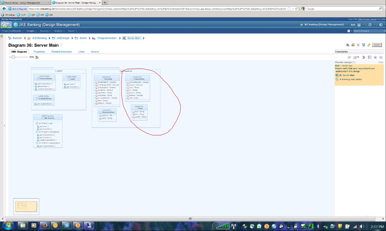Switch to the Properties tab

pyautogui.click(x=39, y=52)
